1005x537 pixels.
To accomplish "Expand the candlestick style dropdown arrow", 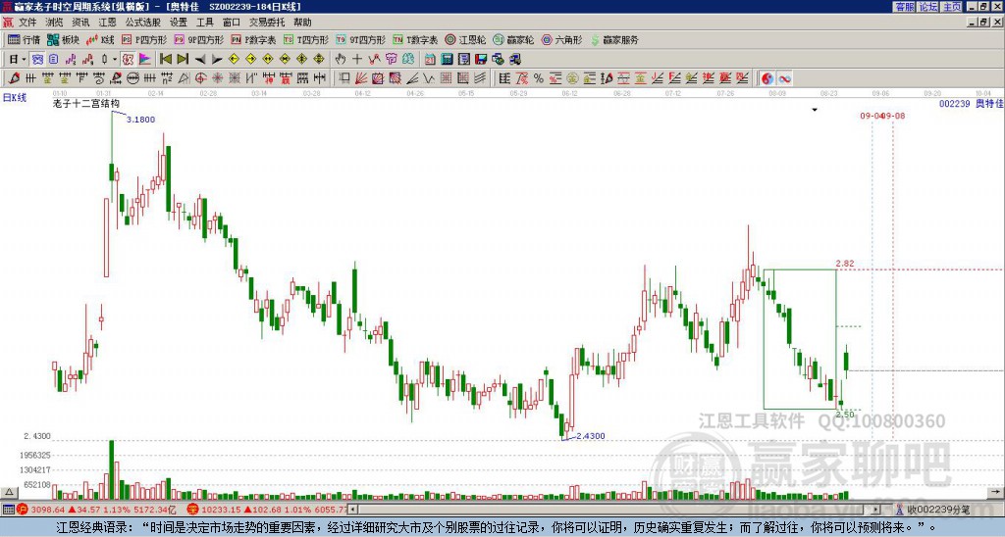I will coord(115,60).
